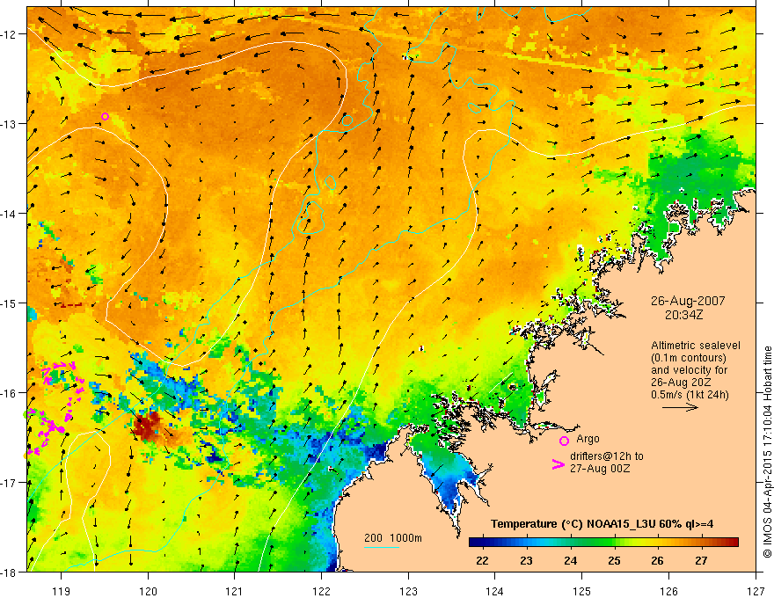Click the dark blue end of temperature colorbar
774x598 pixels.
tap(475, 543)
